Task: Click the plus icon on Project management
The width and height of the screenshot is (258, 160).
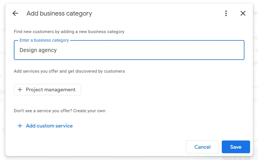Action: pyautogui.click(x=20, y=90)
